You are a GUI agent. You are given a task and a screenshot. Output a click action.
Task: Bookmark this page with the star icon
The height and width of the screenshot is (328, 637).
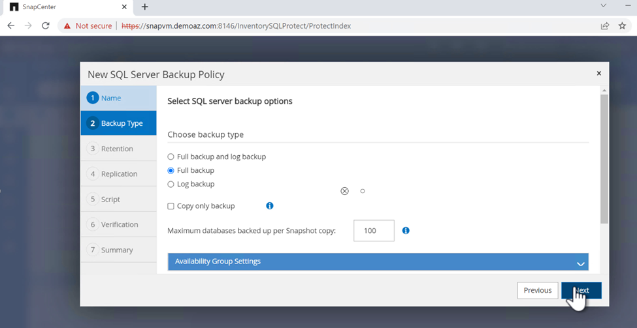click(x=622, y=25)
